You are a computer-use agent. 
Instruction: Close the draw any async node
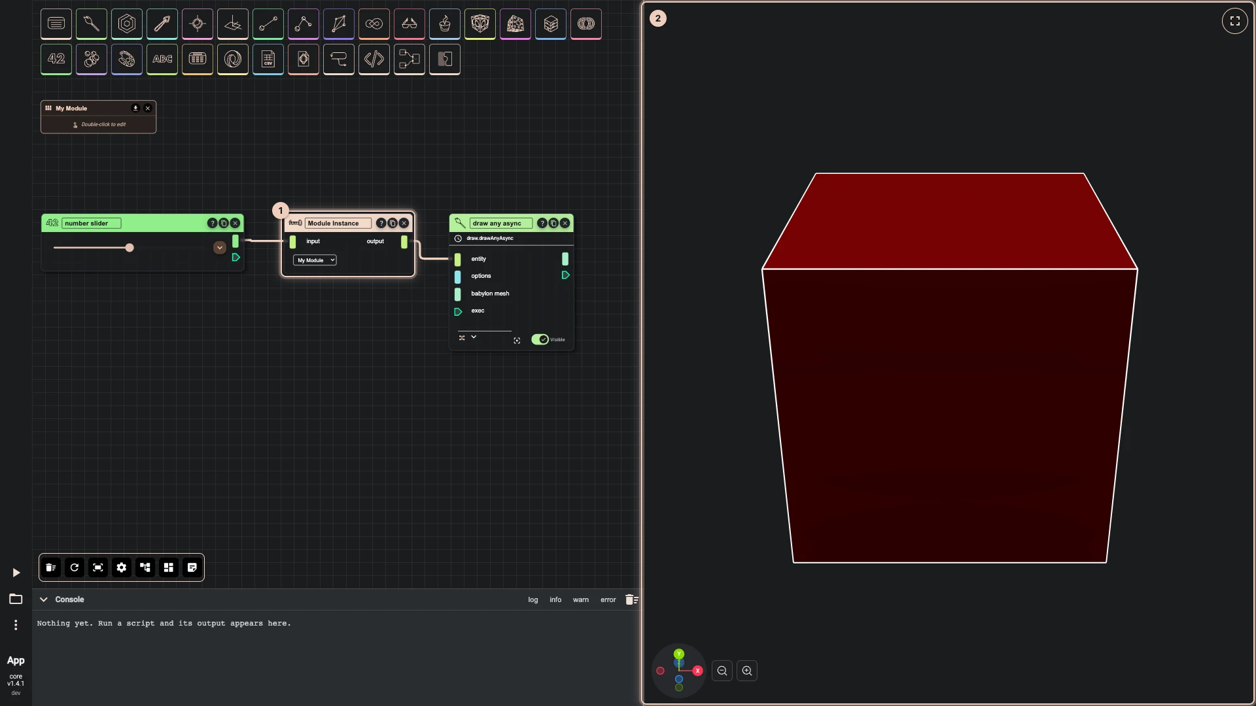point(565,223)
